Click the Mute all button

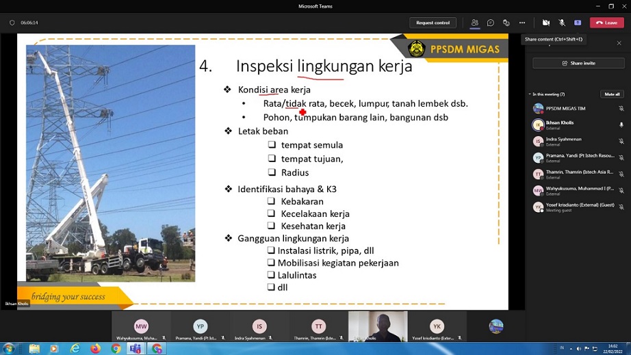tap(612, 94)
